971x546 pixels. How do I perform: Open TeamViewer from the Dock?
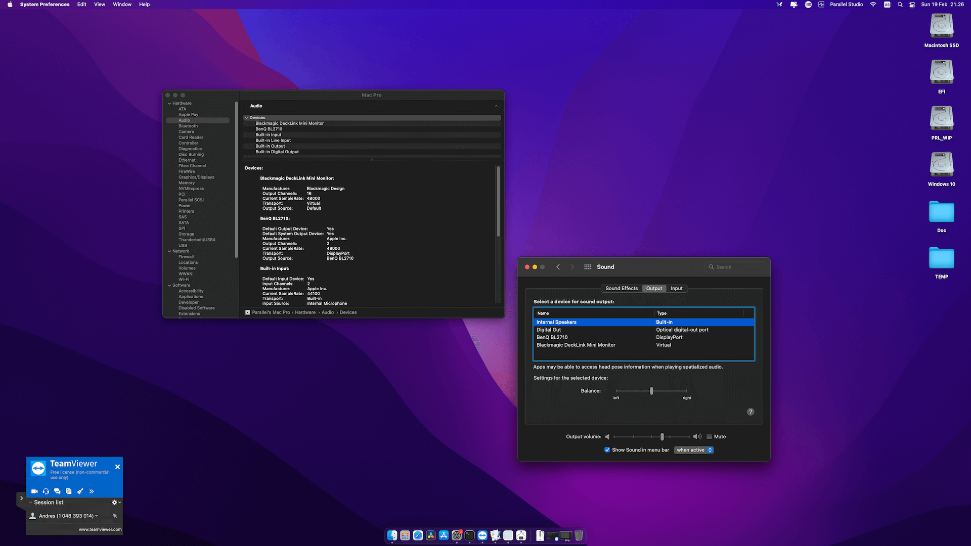482,535
